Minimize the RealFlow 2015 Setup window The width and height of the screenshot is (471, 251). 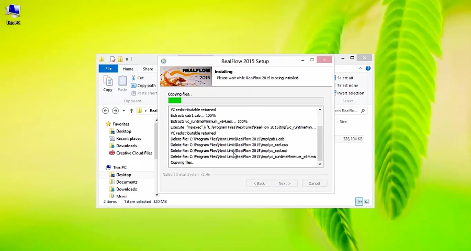pyautogui.click(x=303, y=60)
